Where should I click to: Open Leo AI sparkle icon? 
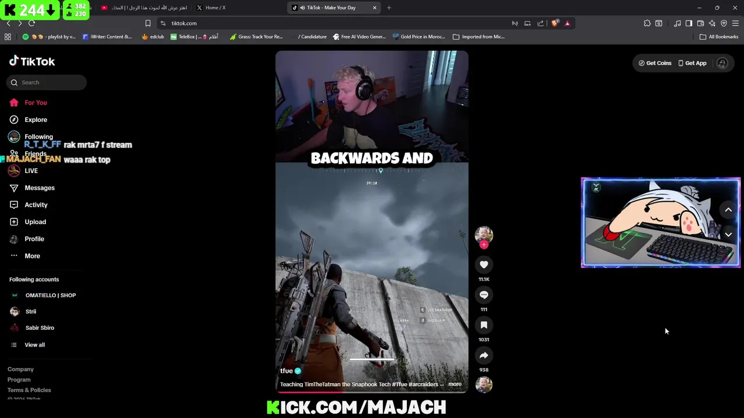pos(712,23)
